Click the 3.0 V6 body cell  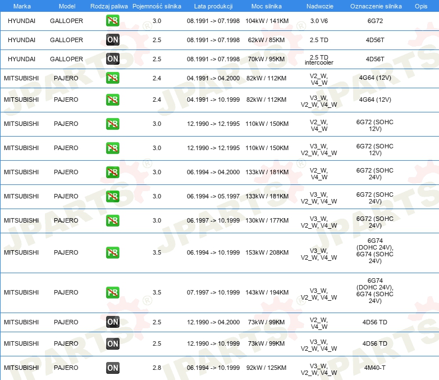pos(319,21)
